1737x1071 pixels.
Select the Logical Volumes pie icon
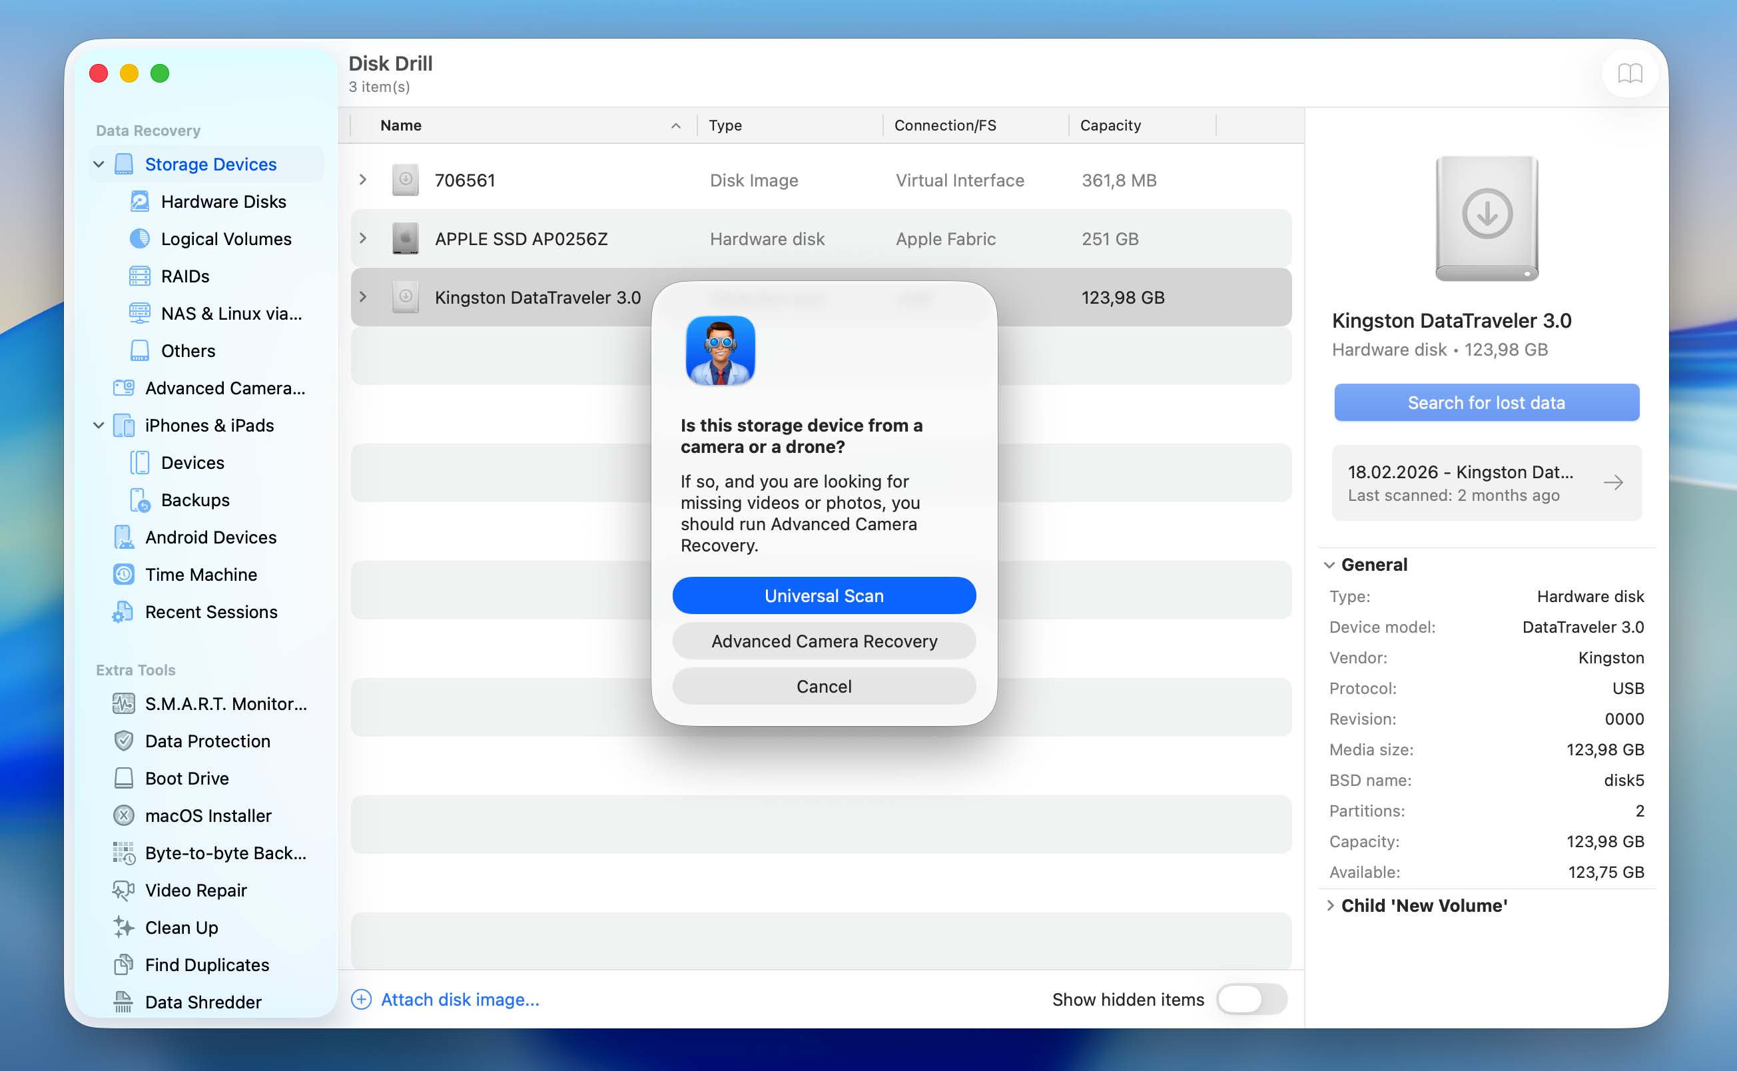click(139, 238)
